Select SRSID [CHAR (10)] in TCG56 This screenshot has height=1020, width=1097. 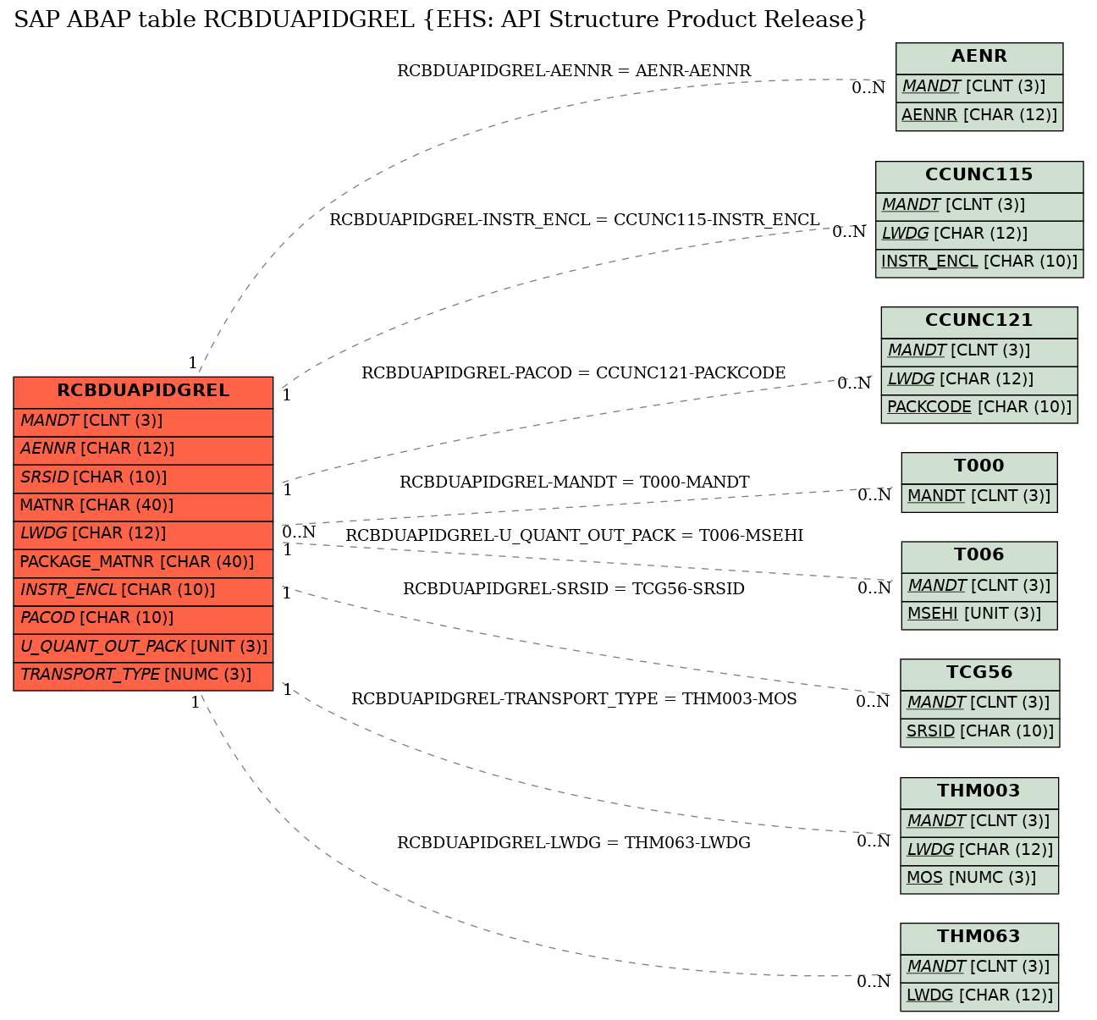pyautogui.click(x=979, y=732)
